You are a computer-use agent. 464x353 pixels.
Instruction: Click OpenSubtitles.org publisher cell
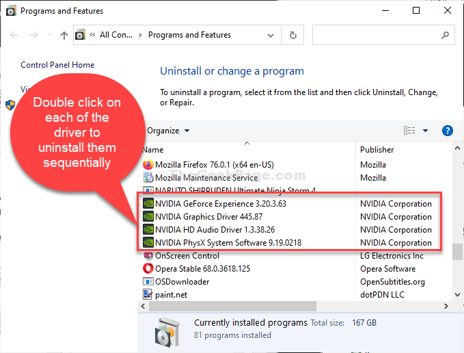point(392,282)
